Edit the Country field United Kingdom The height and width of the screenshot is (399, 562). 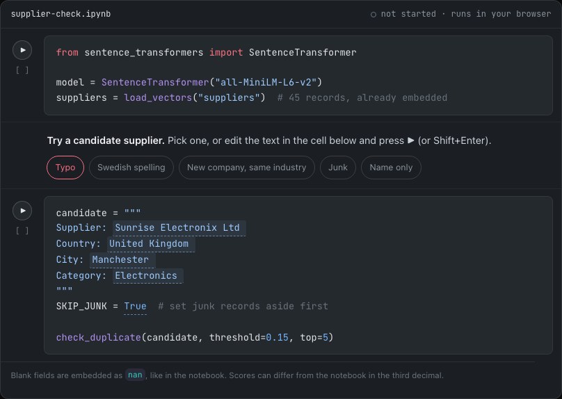tap(151, 244)
